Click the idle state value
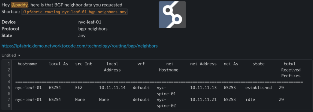313x112 pixels. pyautogui.click(x=250, y=100)
